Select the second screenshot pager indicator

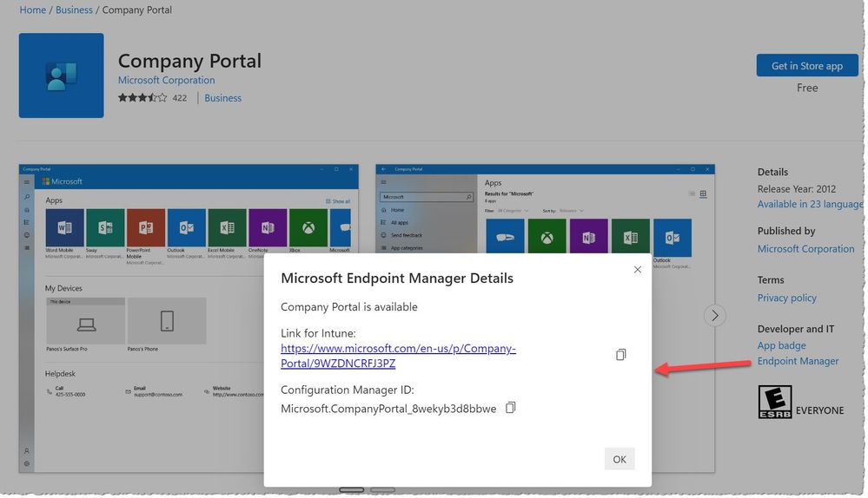pos(382,489)
